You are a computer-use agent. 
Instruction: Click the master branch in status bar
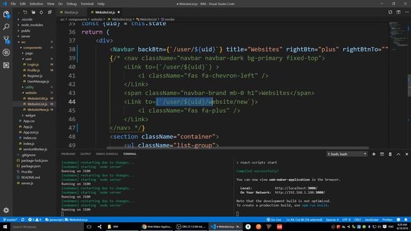click(x=10, y=219)
